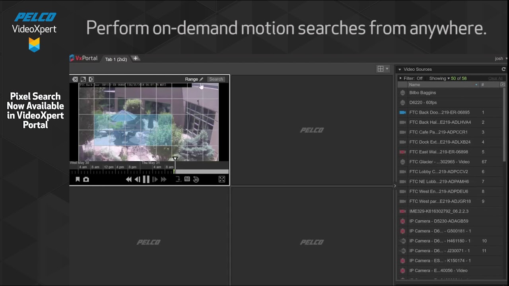Select IP Camera - ES... - K150174 - 1
Screen dimensions: 509x286
450,261
